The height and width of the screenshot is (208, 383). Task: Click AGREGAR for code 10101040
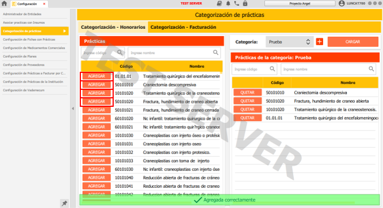tap(97, 177)
